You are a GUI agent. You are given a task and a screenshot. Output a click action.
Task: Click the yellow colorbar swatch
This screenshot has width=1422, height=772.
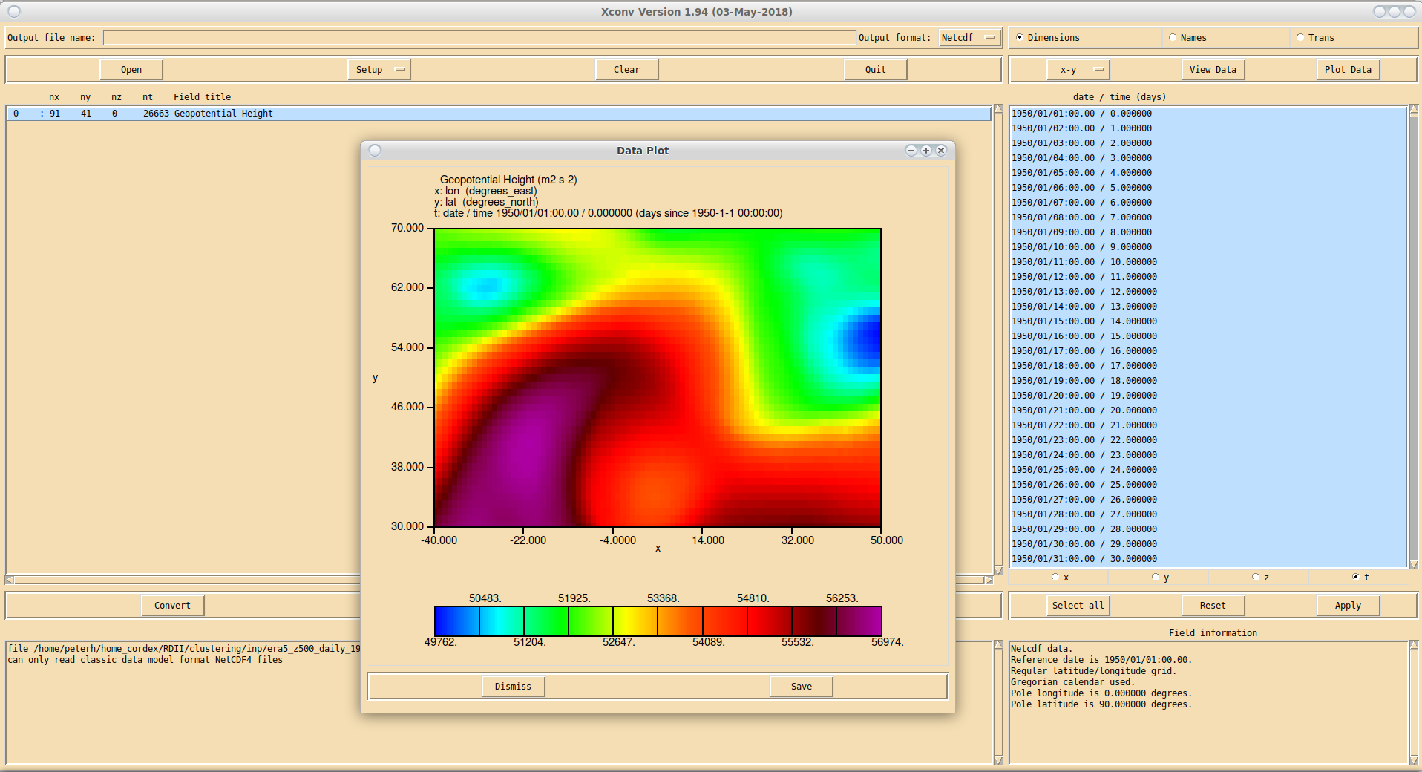click(635, 621)
